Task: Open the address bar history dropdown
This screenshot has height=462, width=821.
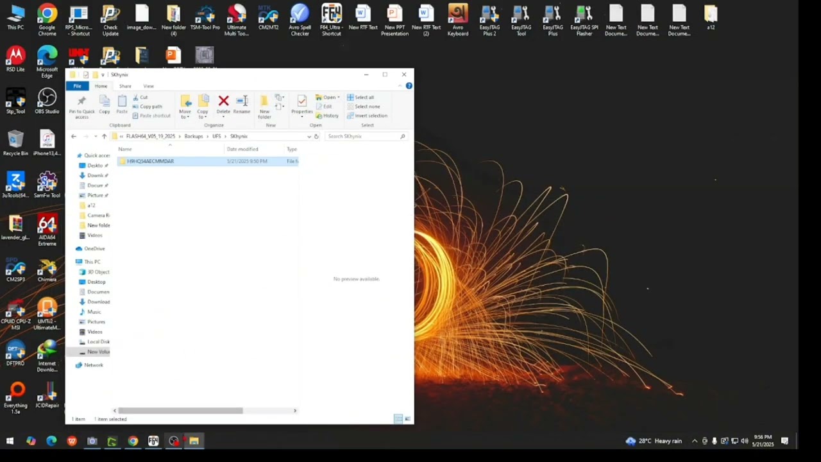Action: (x=309, y=136)
